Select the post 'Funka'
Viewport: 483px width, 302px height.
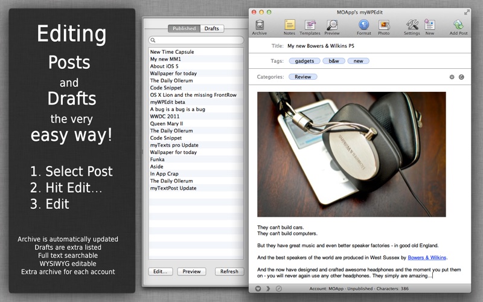(x=196, y=159)
